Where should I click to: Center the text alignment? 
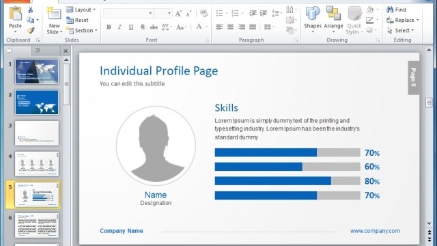pyautogui.click(x=231, y=27)
